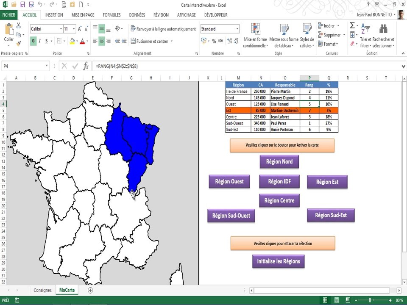Toggle middle vertical alignment
This screenshot has width=407, height=305.
pyautogui.click(x=102, y=29)
